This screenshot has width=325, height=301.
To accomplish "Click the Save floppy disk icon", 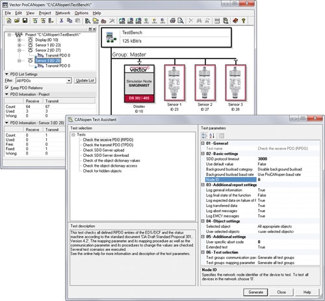I will pyautogui.click(x=25, y=21).
